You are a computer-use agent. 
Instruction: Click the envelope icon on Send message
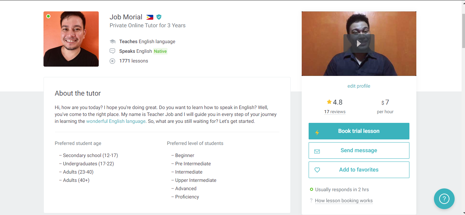point(317,151)
